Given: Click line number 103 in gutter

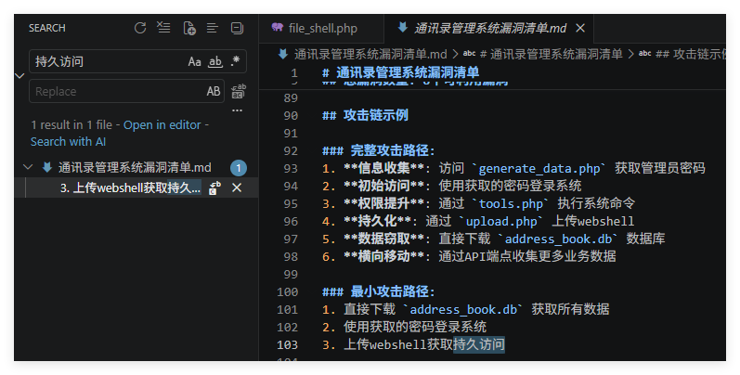Looking at the screenshot, I should click(288, 344).
